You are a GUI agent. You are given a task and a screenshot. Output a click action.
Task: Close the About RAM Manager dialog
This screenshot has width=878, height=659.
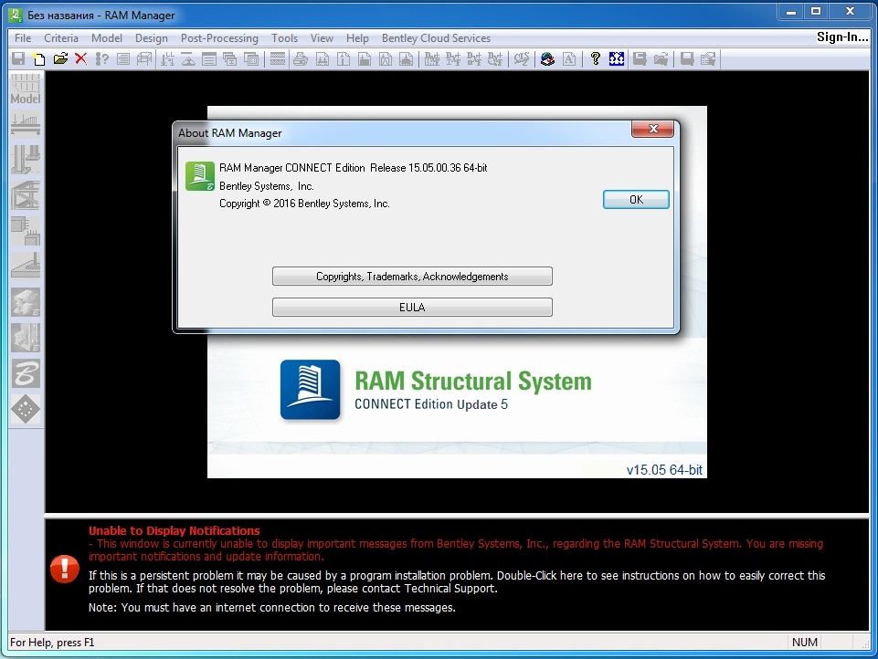pyautogui.click(x=652, y=129)
